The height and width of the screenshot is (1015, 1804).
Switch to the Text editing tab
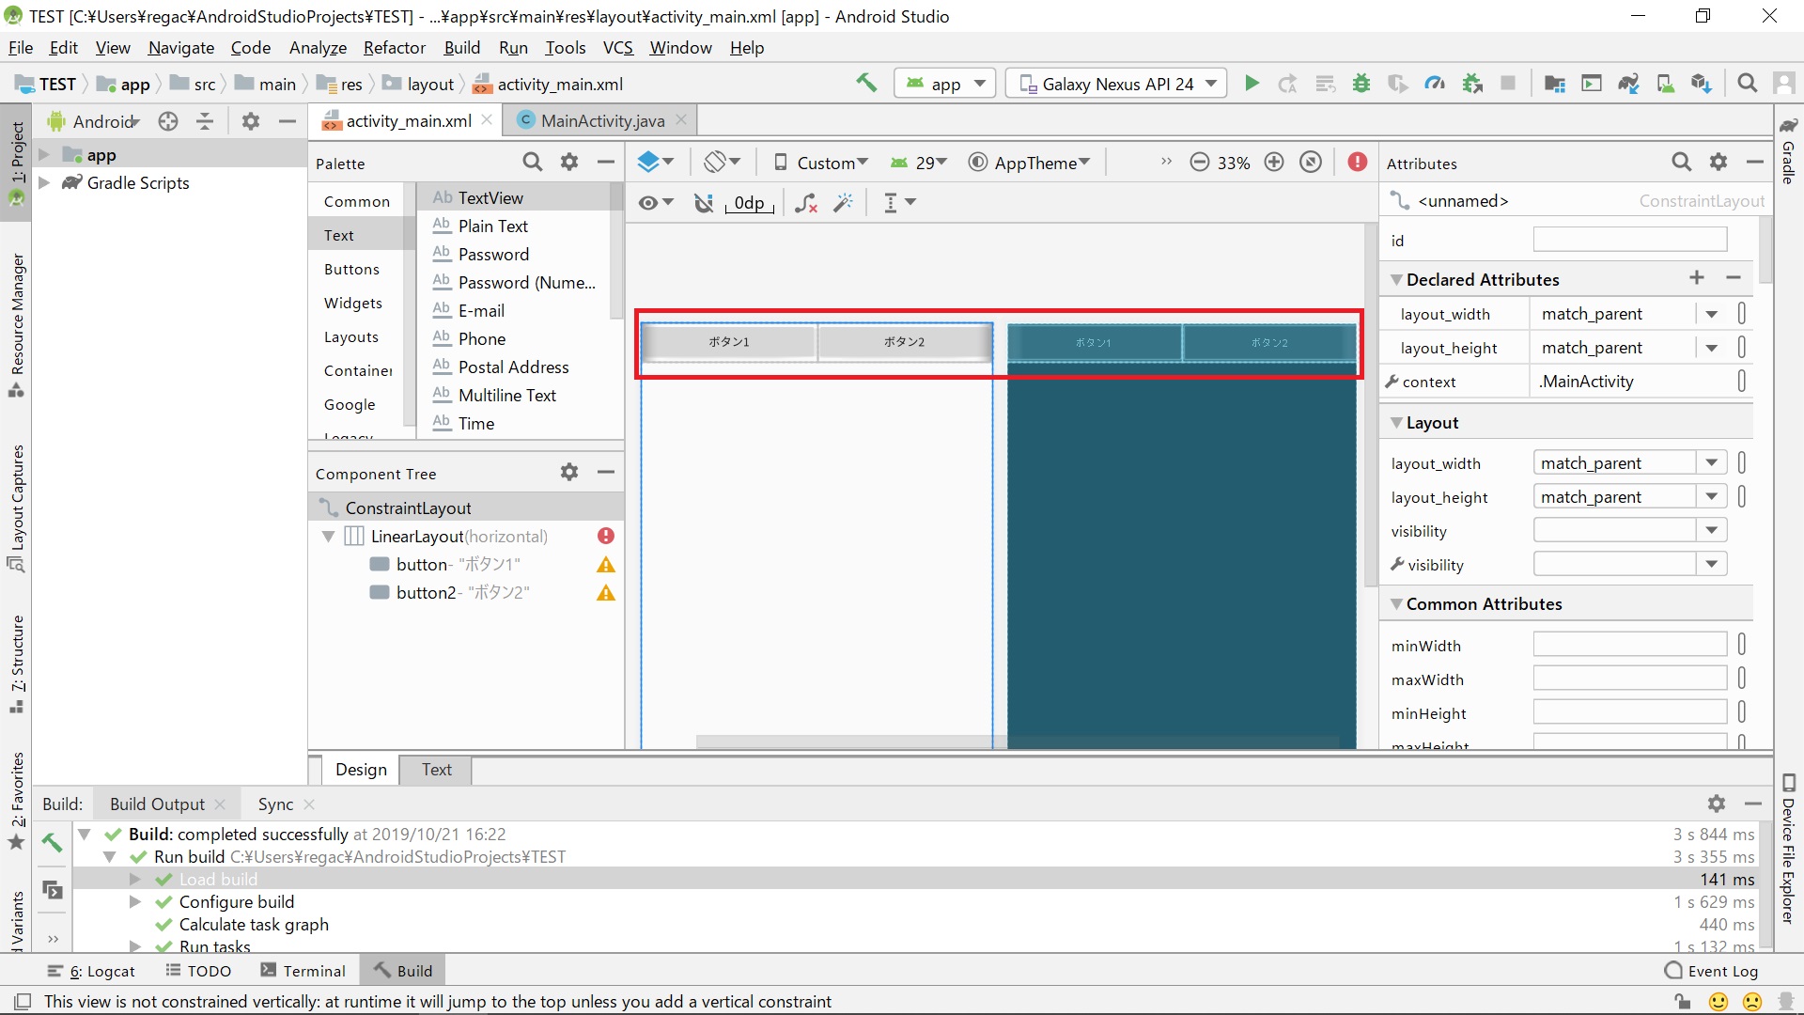point(435,770)
